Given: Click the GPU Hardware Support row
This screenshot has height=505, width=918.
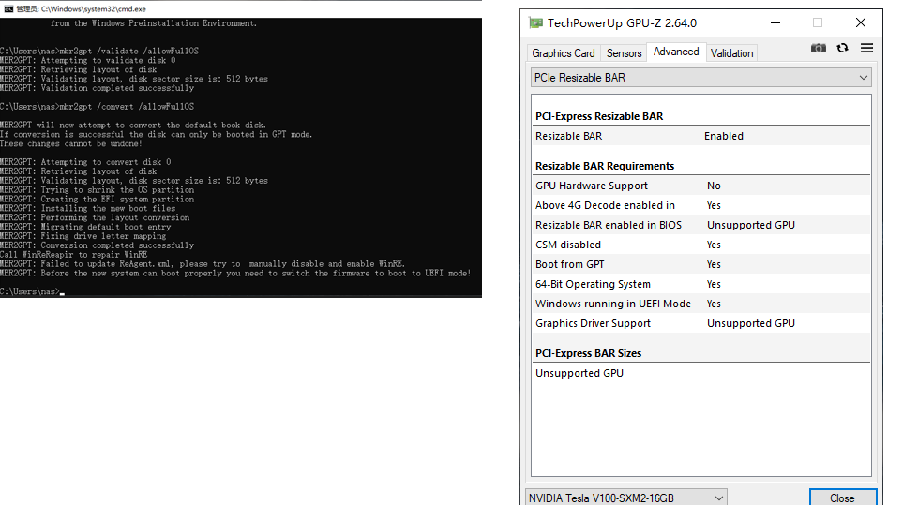Looking at the screenshot, I should point(700,186).
